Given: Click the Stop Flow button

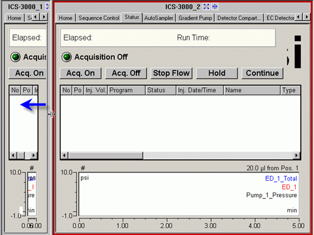Looking at the screenshot, I should tap(171, 73).
